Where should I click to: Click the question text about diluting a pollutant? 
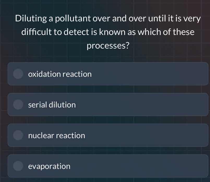(108, 32)
